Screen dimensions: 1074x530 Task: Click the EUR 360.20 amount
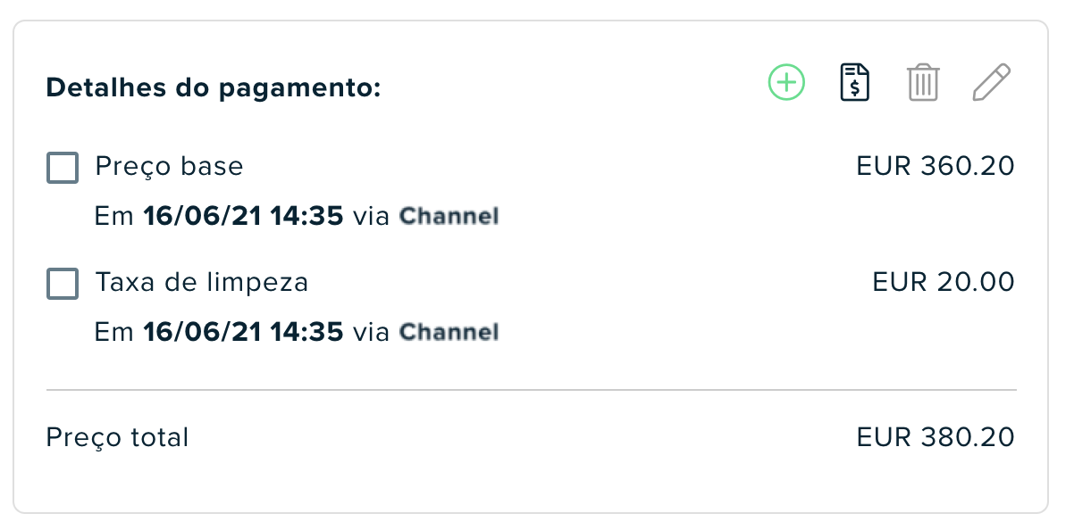coord(936,167)
